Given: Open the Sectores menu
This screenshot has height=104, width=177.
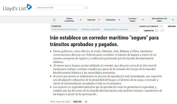Looking at the screenshot, I should point(91,20).
